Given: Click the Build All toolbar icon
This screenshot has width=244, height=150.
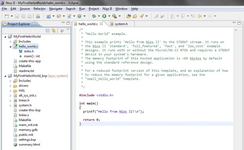Looking at the screenshot, I should tap(38, 16).
